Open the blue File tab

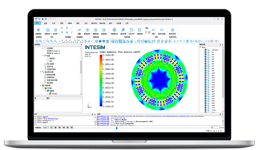37,23
